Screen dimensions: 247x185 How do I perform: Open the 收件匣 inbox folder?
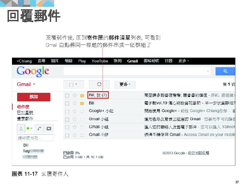pos(23,107)
